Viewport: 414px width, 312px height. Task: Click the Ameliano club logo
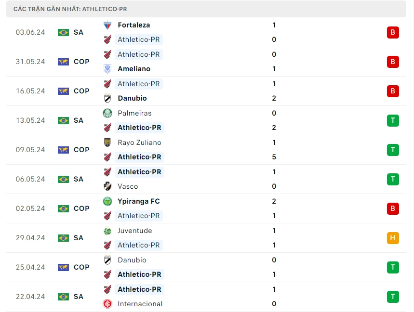[x=107, y=69]
